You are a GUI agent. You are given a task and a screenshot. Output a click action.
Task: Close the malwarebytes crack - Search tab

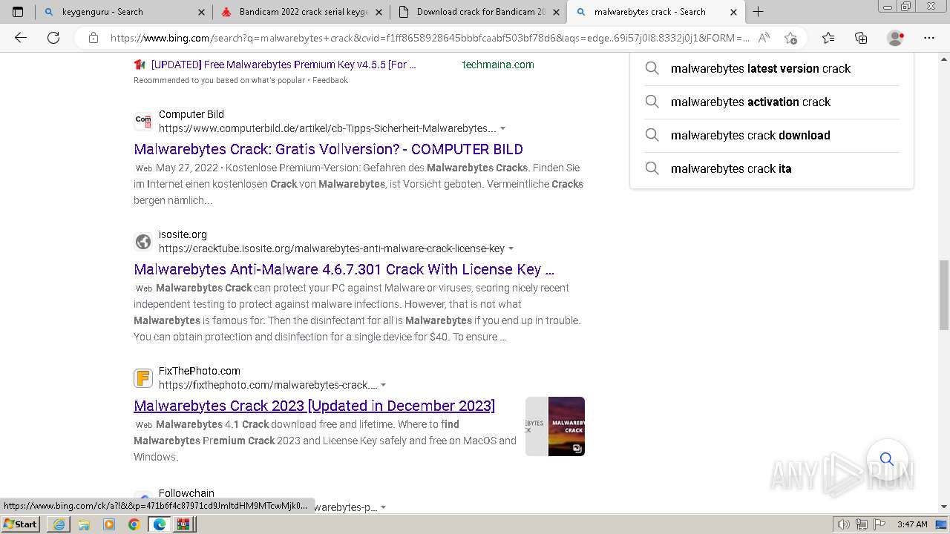coord(733,12)
